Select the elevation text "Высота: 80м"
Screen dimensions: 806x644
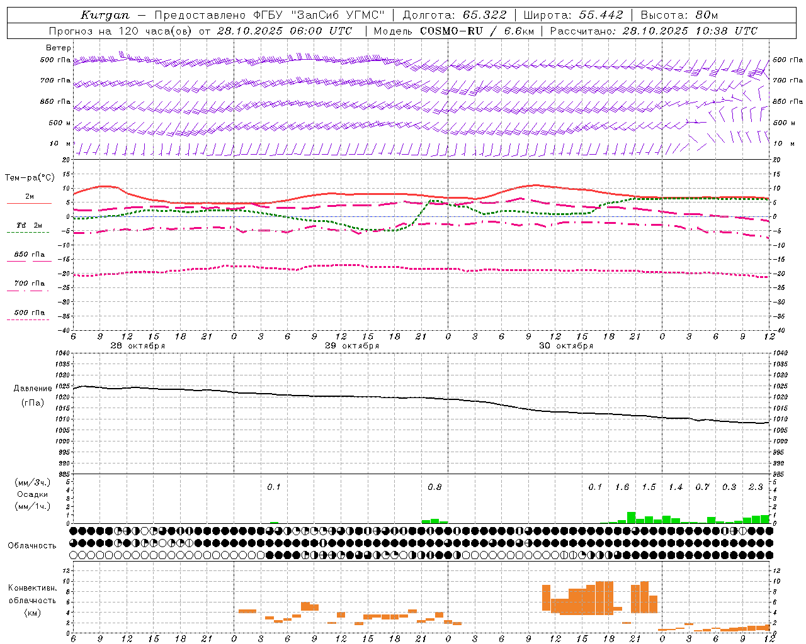(679, 15)
